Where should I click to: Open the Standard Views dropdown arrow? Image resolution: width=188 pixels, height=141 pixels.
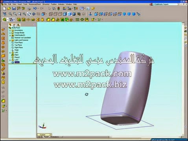[x=46, y=14]
